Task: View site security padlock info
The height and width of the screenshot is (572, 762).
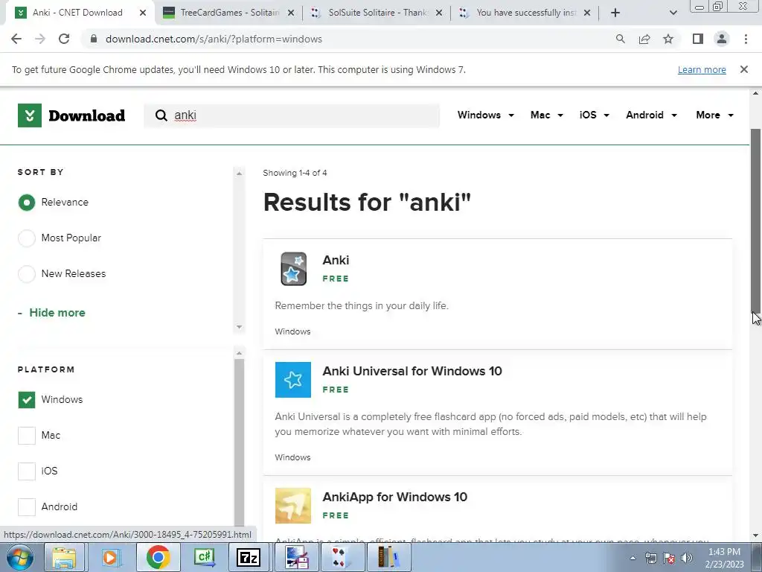Action: (94, 39)
